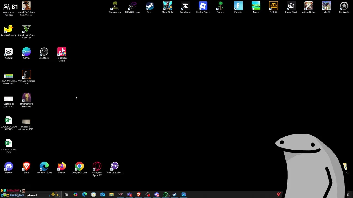The image size is (353, 198).
Task: Launch Firefox from the desktop
Action: (61, 168)
